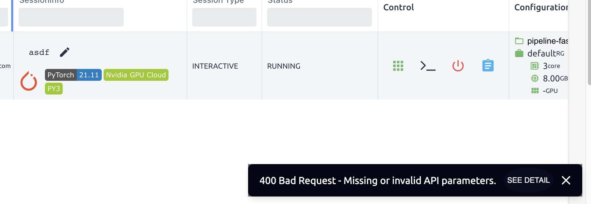Viewport: 591px width, 204px height.
Task: Click the memory chip icon beside 8.00GB
Action: click(535, 78)
